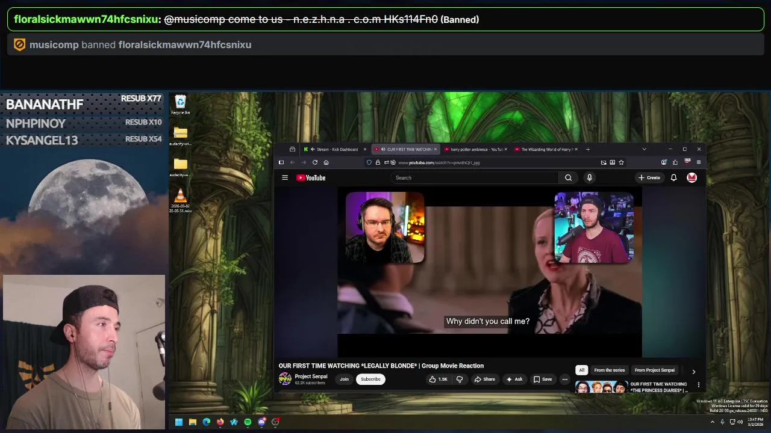
Task: Dislike the Legally Blonde reaction video
Action: pyautogui.click(x=460, y=379)
